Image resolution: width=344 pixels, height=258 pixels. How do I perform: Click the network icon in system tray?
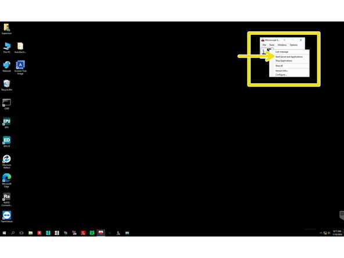325,233
